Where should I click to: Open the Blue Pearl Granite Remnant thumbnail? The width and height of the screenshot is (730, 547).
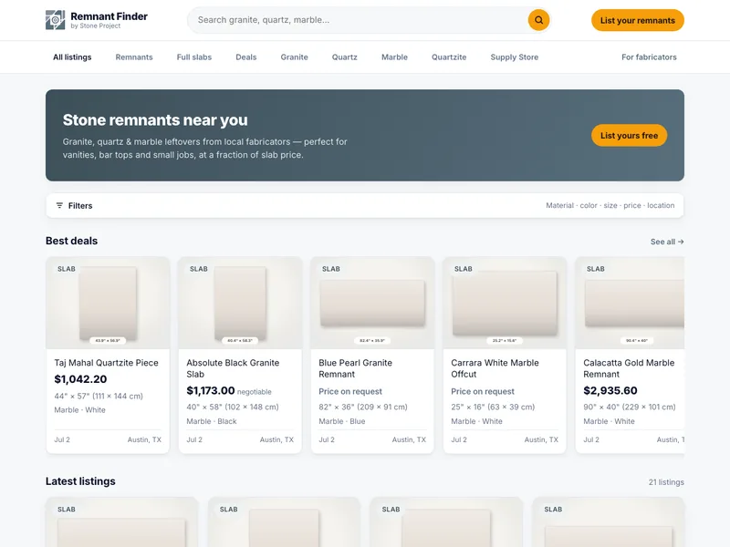coord(372,303)
